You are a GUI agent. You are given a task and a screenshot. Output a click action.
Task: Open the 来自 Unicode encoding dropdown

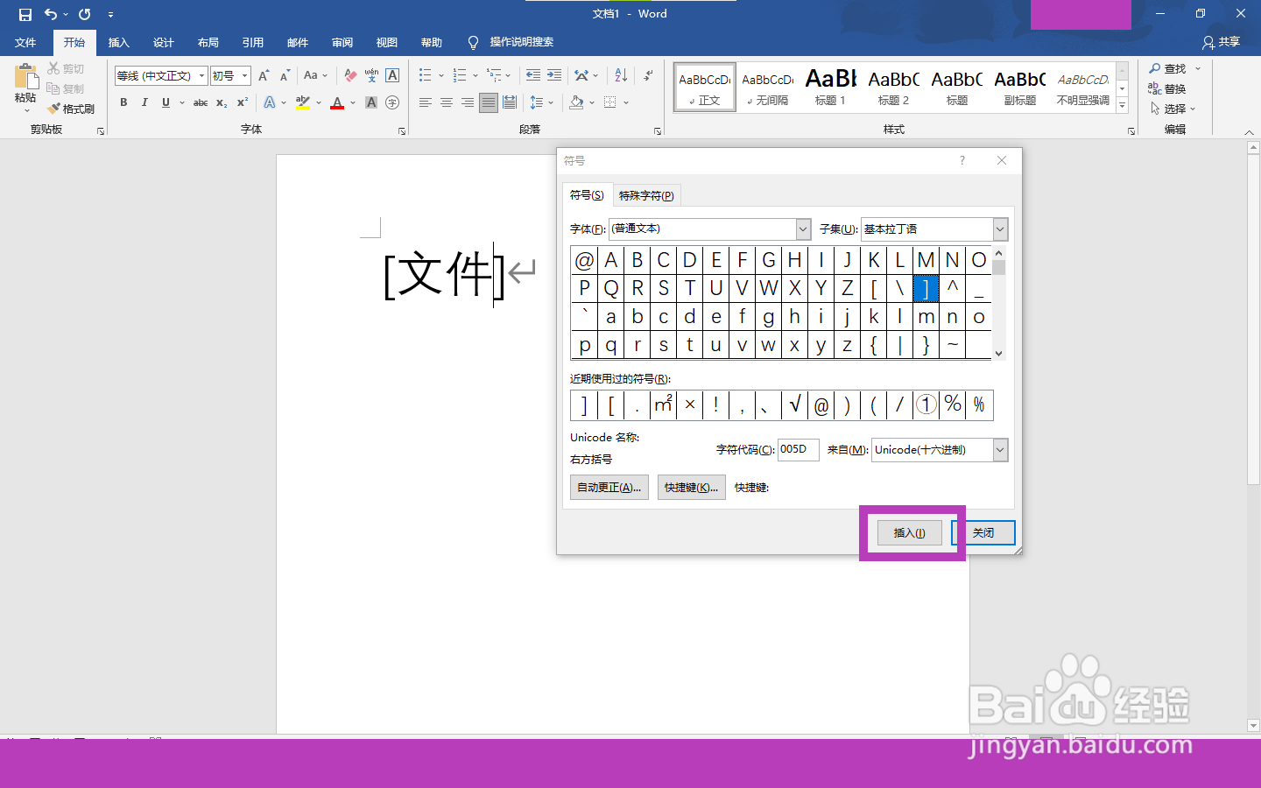point(1001,450)
